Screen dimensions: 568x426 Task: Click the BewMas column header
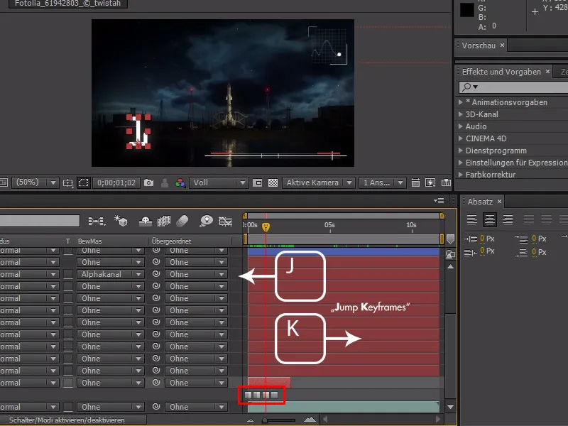[x=90, y=241]
